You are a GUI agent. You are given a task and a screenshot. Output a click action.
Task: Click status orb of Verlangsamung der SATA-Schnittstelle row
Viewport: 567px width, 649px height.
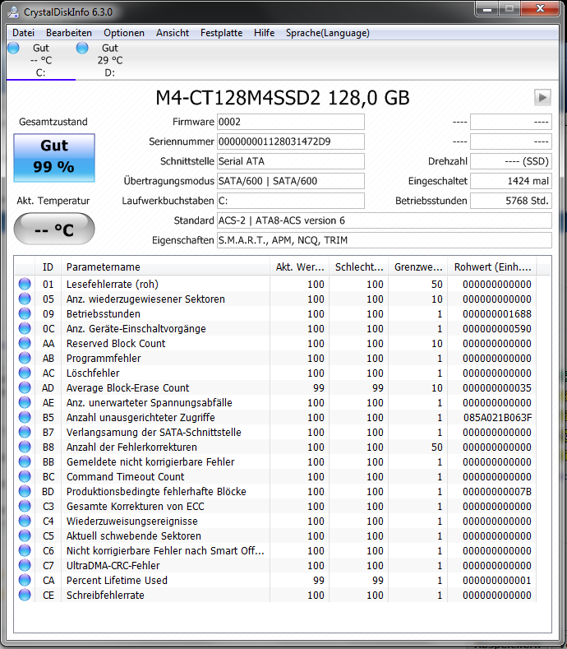tap(25, 432)
